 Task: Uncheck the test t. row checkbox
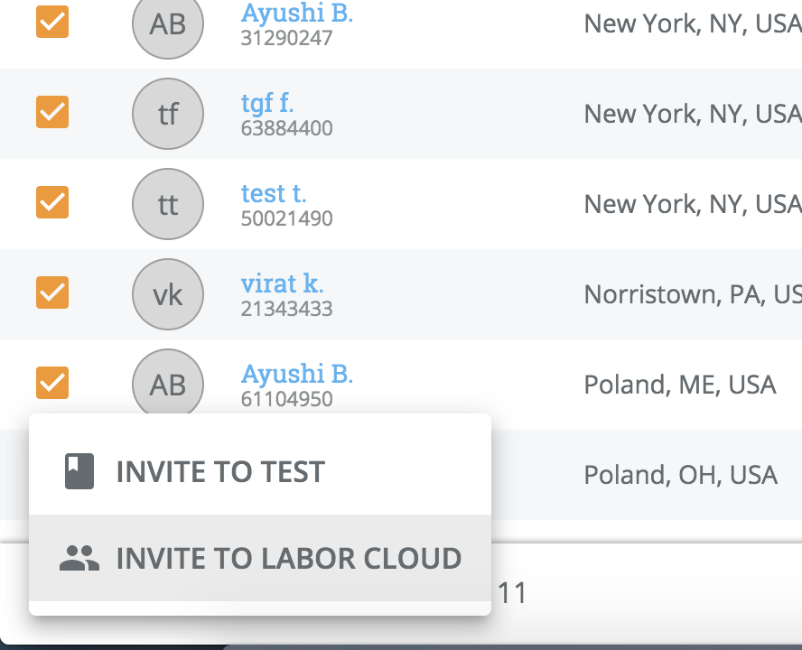click(52, 201)
